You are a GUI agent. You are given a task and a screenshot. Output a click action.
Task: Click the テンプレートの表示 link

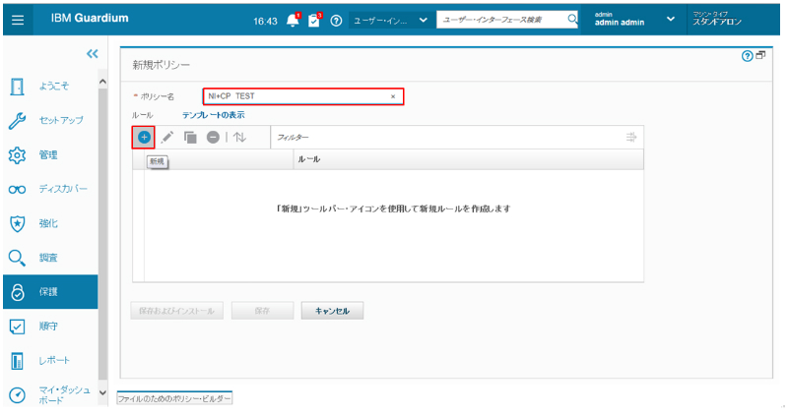point(213,115)
